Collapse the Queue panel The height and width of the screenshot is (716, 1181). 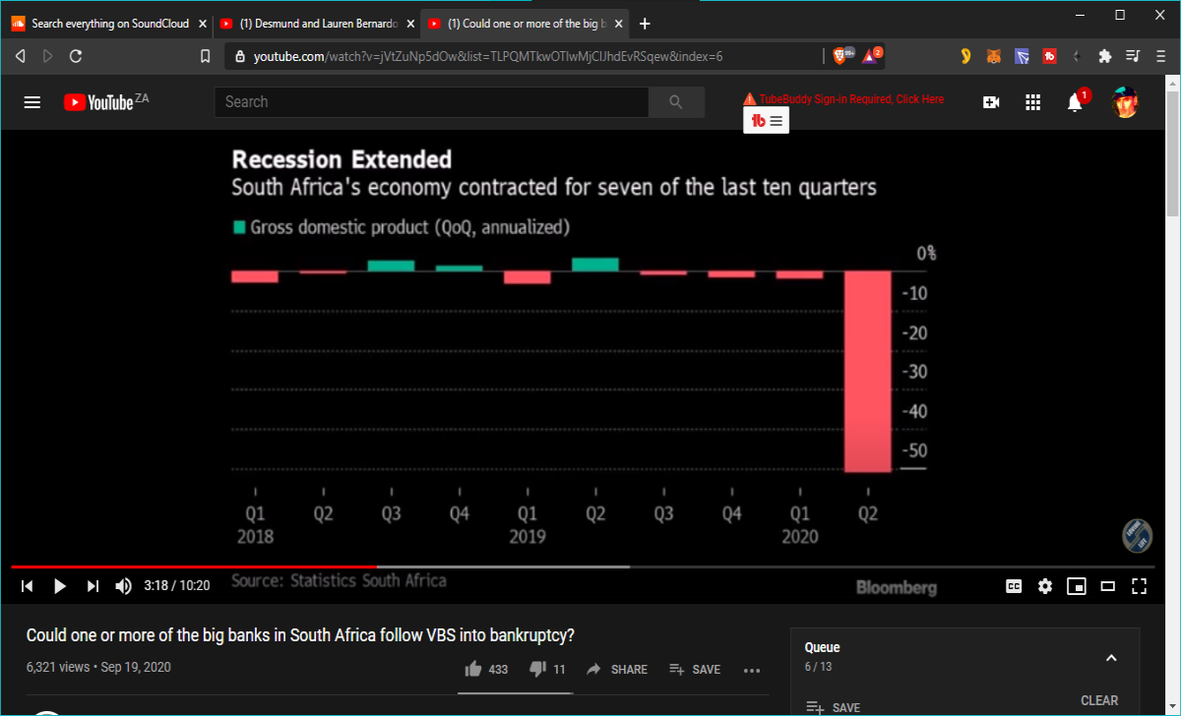(x=1111, y=658)
